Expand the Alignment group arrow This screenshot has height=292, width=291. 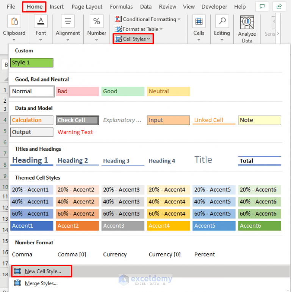(x=67, y=40)
